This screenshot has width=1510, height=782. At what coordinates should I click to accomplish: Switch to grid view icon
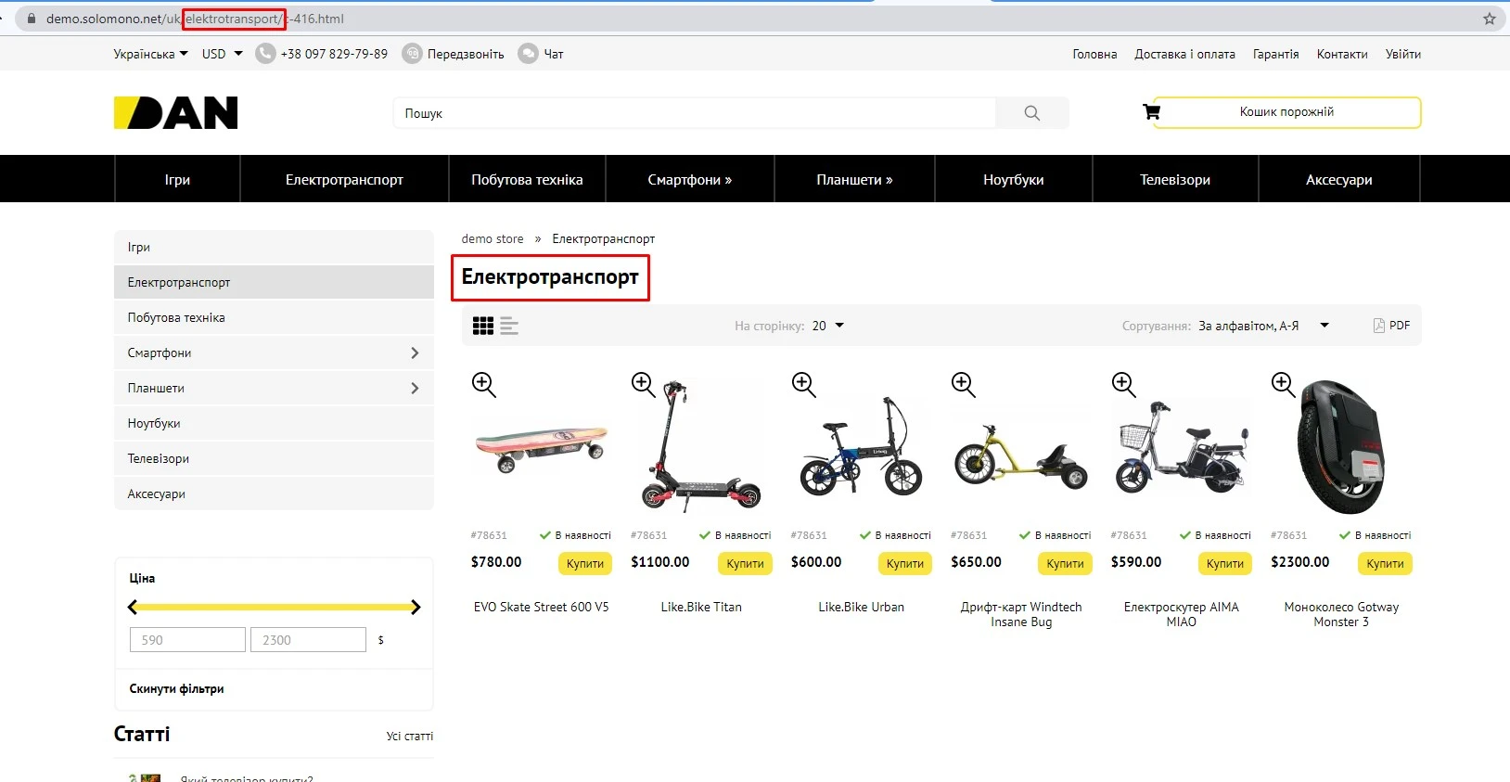click(482, 326)
